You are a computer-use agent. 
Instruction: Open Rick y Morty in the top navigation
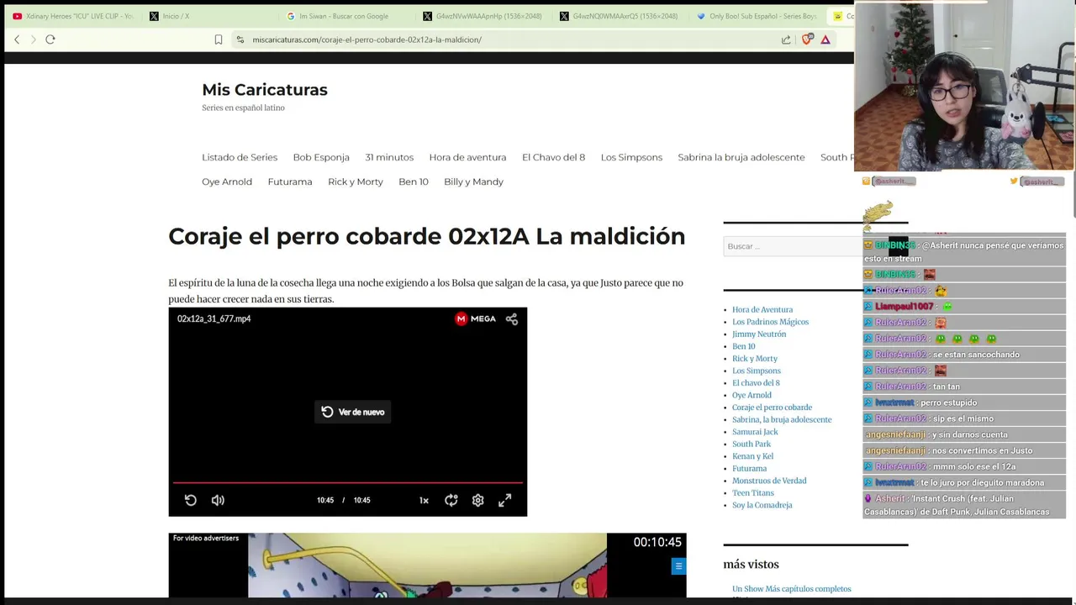click(x=356, y=181)
